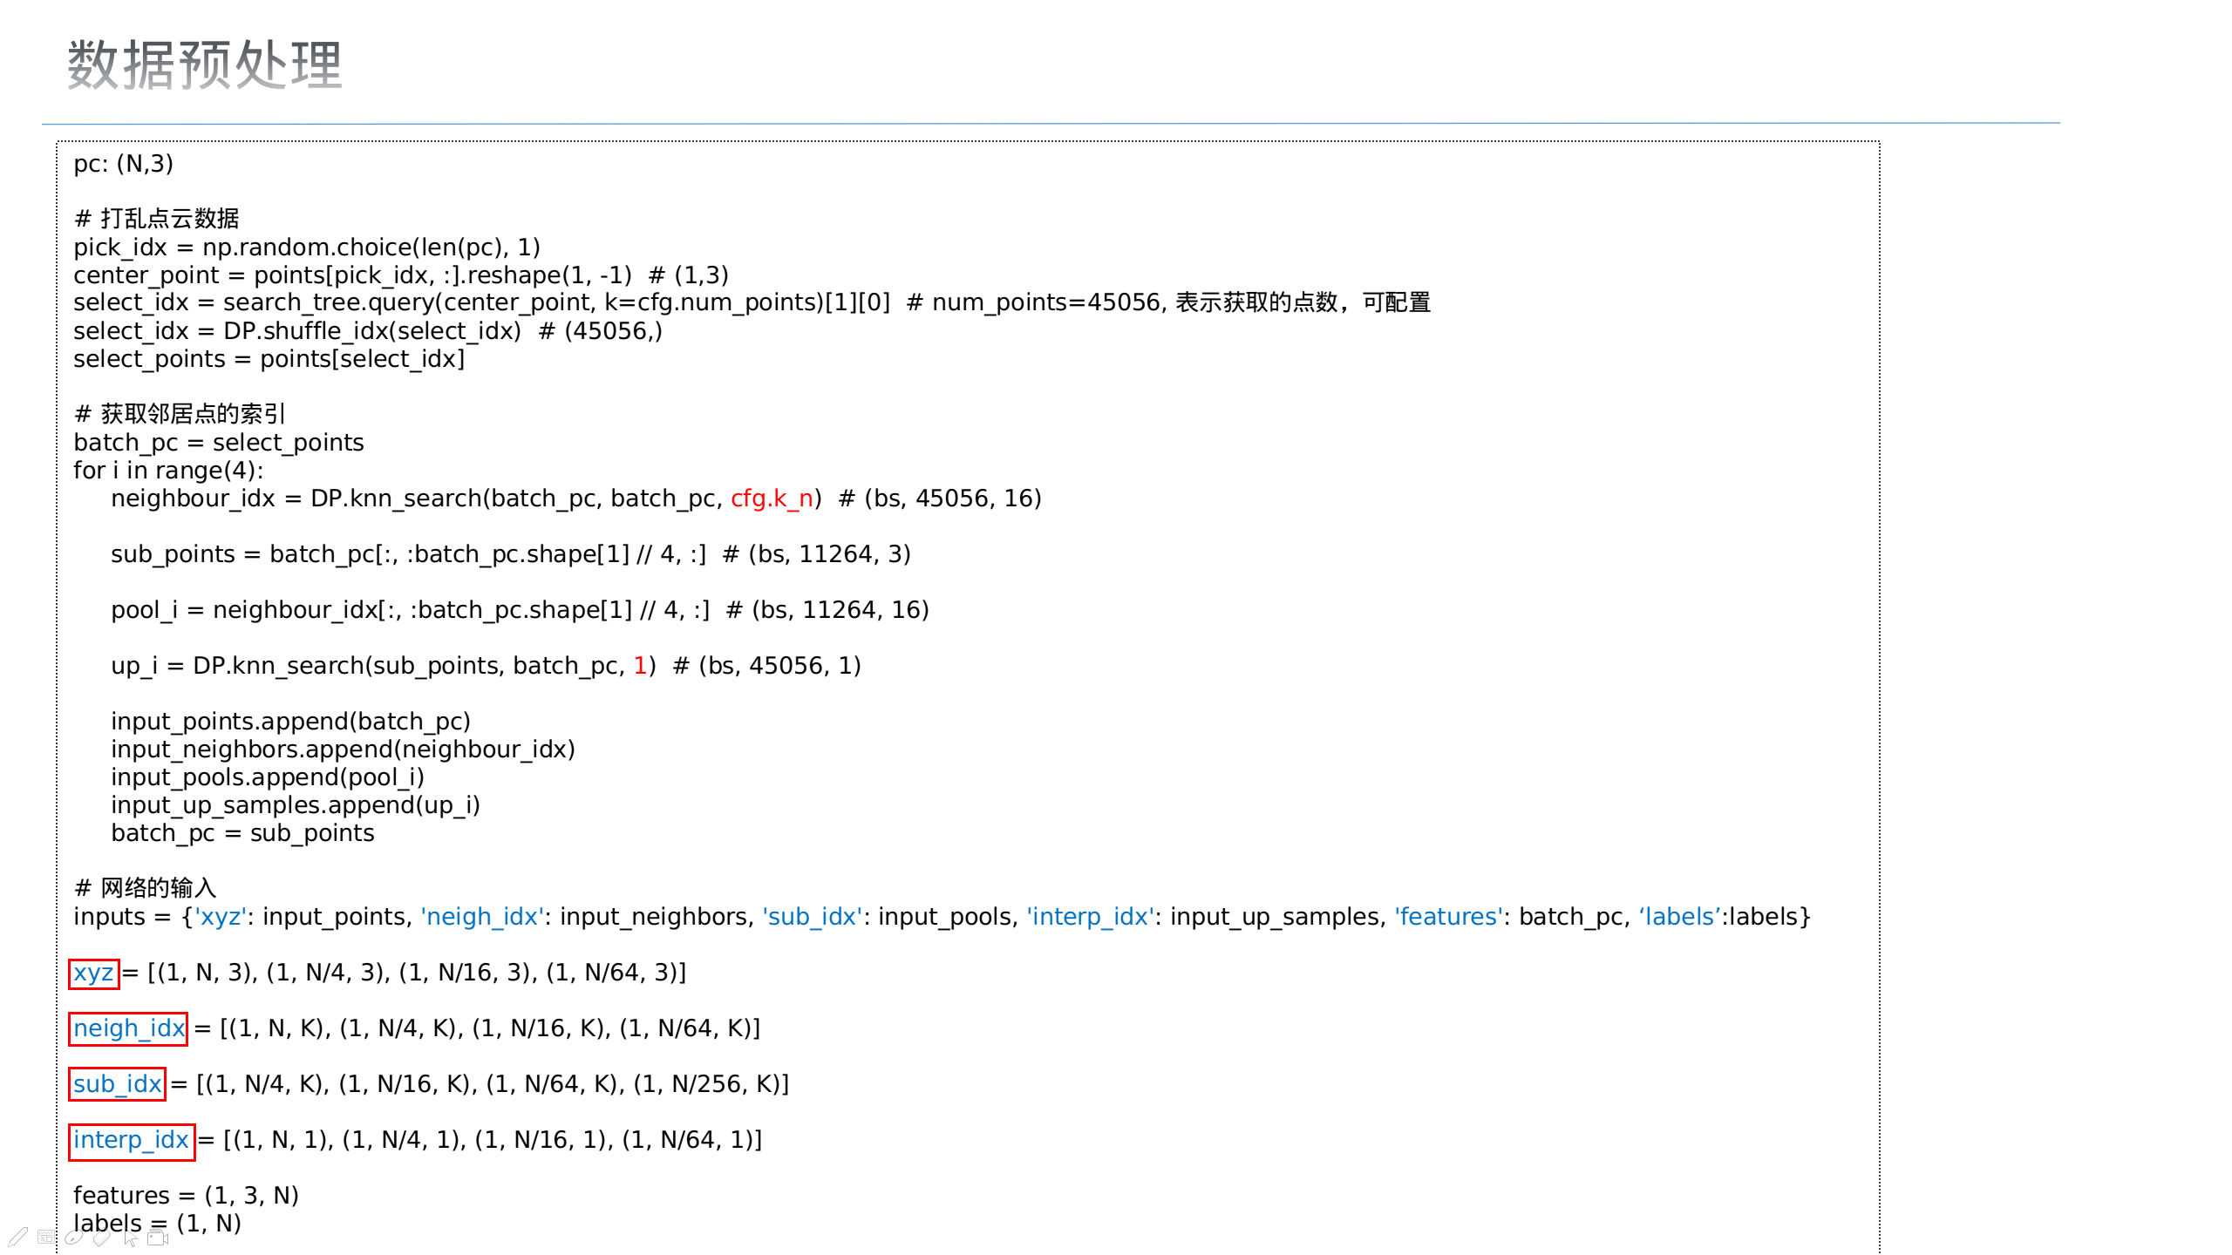Click the mouse-shaped slideshow icon

(74, 1237)
